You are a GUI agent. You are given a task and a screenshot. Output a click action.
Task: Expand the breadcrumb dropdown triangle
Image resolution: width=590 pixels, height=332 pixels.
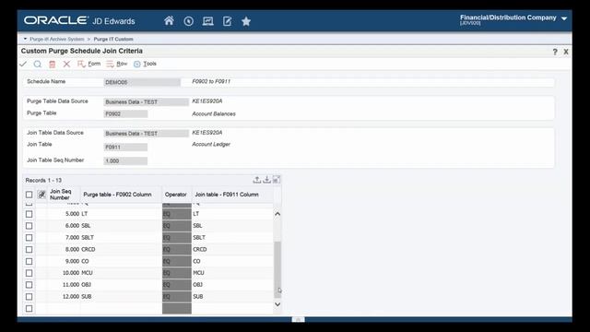coord(25,39)
